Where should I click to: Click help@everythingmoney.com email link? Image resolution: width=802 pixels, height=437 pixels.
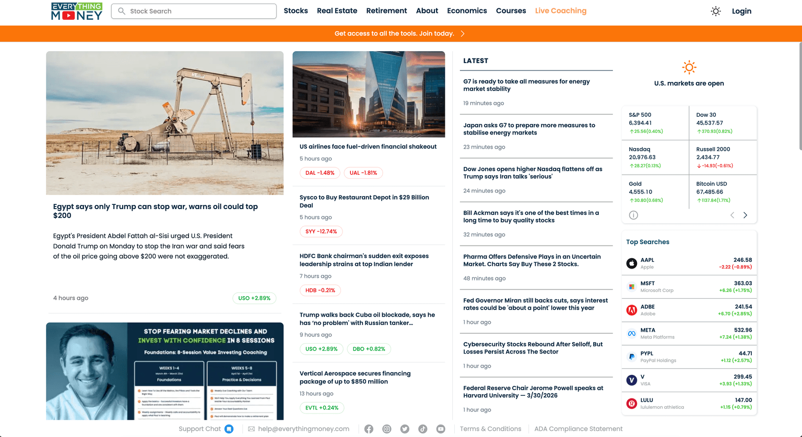(x=303, y=429)
